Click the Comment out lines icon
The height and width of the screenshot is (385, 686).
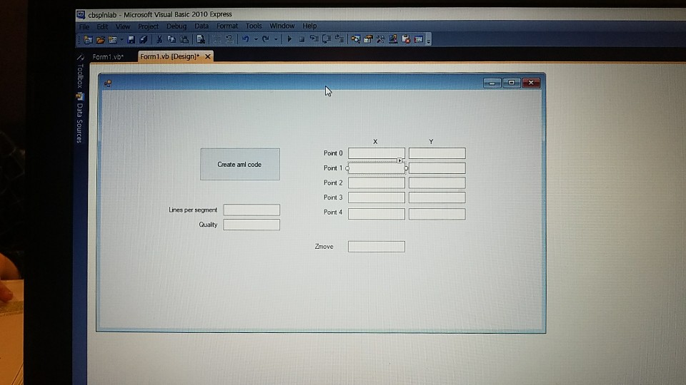pyautogui.click(x=217, y=39)
